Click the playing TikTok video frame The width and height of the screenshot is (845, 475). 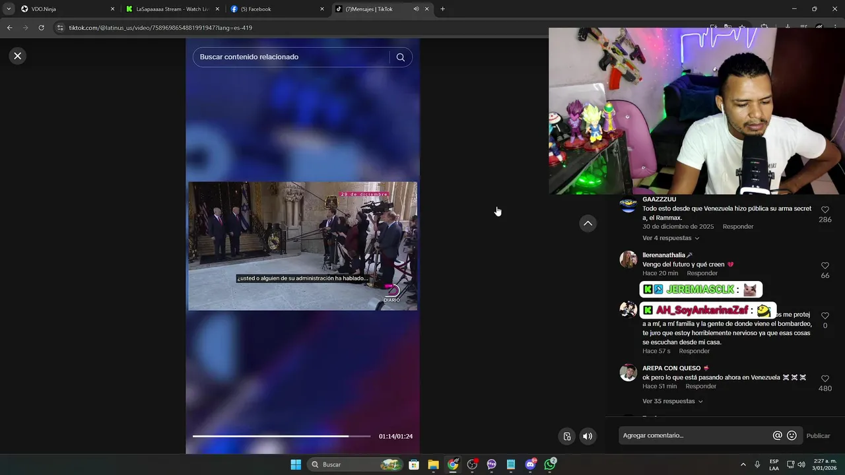pyautogui.click(x=302, y=246)
